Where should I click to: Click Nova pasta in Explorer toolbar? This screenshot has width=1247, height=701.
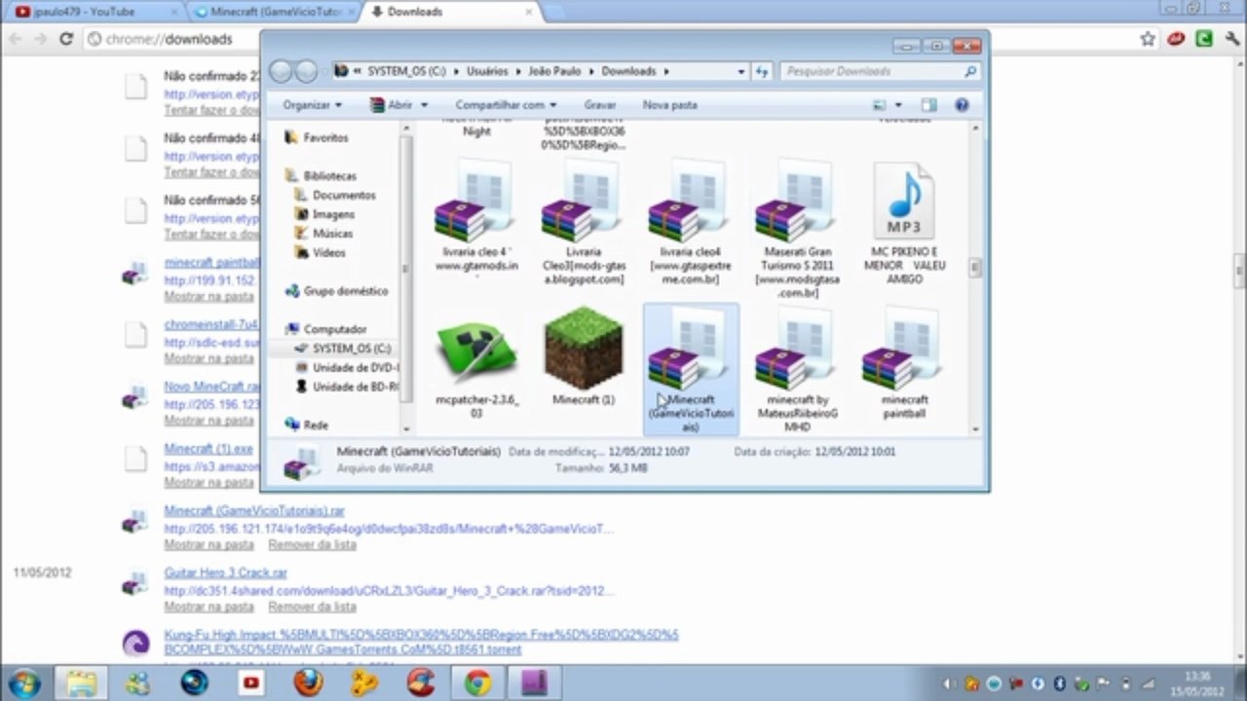pyautogui.click(x=670, y=104)
